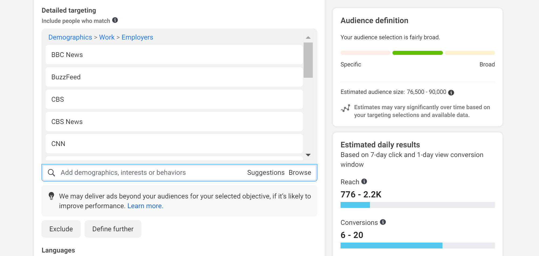
Task: Click the employers list scrollbar thumb
Action: [308, 60]
